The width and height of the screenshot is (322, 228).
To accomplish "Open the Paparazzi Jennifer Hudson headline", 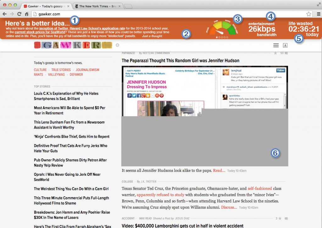I will pos(180,61).
